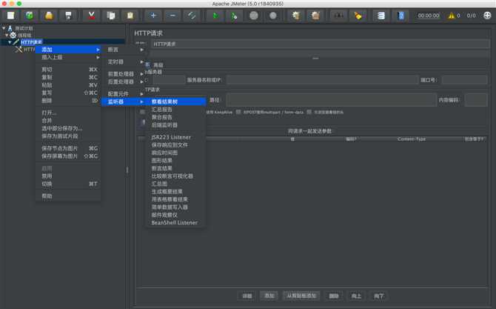Viewport: 496px width, 309px height.
Task: Click 保存节点为图片 context menu entry
Action: pyautogui.click(x=68, y=148)
